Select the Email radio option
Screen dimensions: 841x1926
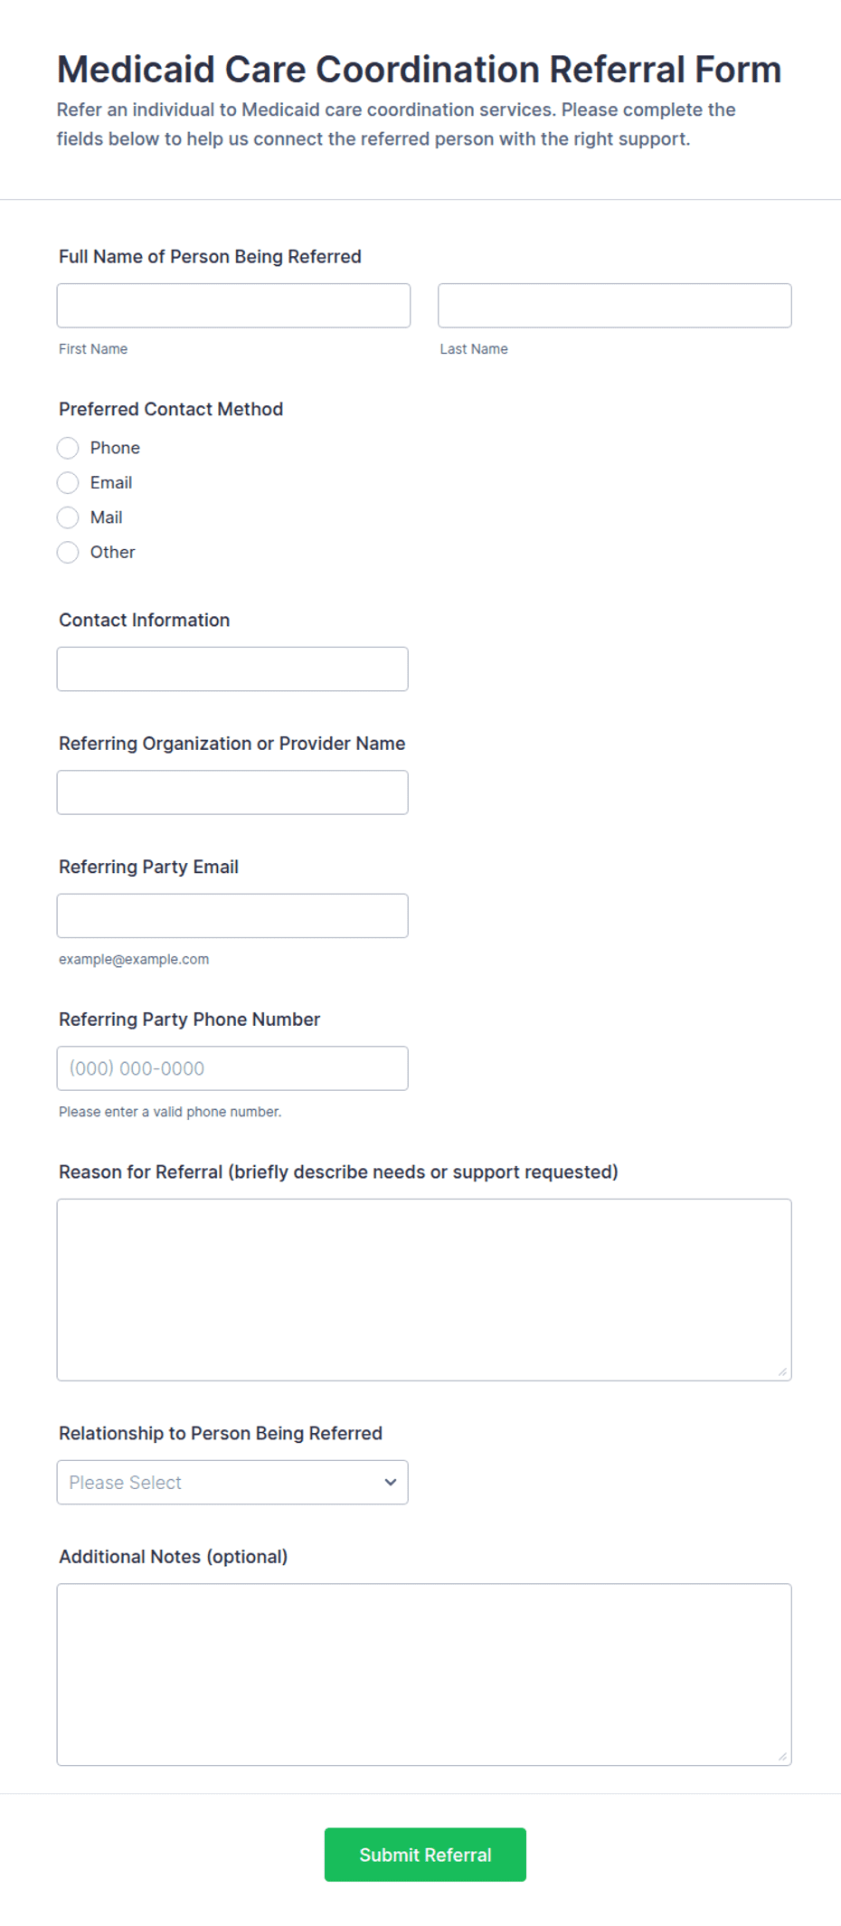pos(68,483)
